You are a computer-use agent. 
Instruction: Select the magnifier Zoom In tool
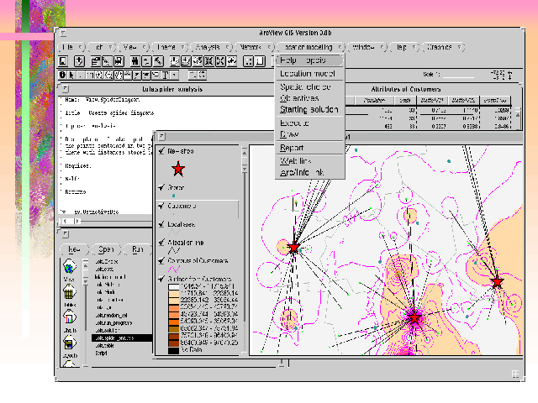(99, 75)
